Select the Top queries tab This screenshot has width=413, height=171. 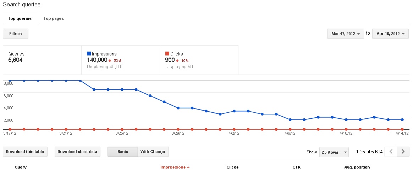(20, 18)
